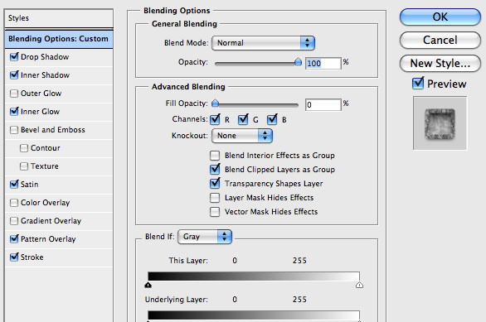Open Stroke settings by label
Viewport: 486px width, 322px height.
pos(32,257)
